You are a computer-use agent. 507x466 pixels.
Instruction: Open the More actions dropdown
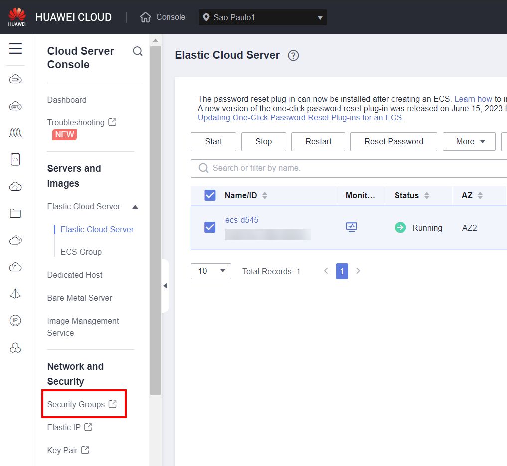coord(468,142)
